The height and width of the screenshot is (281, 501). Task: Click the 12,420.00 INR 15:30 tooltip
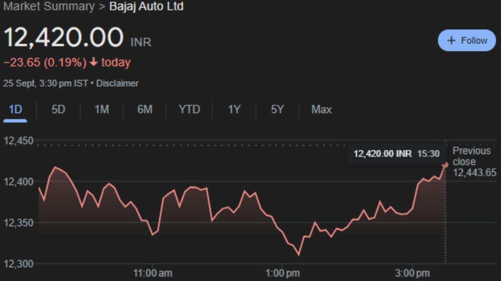(396, 154)
